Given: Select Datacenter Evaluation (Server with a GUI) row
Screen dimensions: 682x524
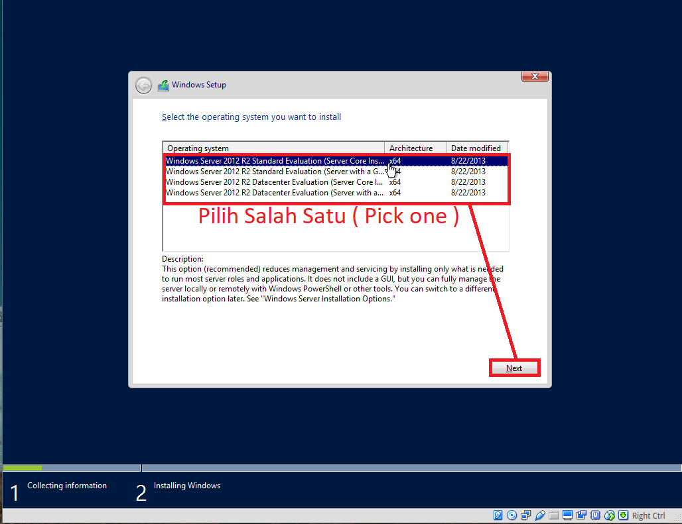Looking at the screenshot, I should coord(336,193).
